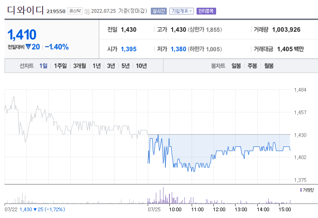318x218 pixels.
Task: Click the stock code 219550
Action: tap(56, 11)
